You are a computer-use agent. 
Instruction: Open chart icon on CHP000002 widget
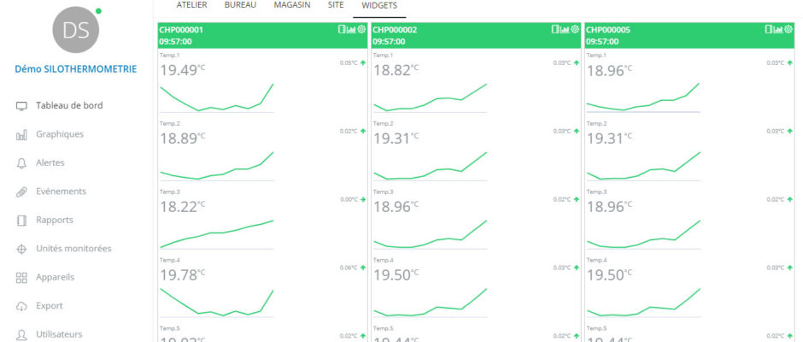(x=565, y=29)
